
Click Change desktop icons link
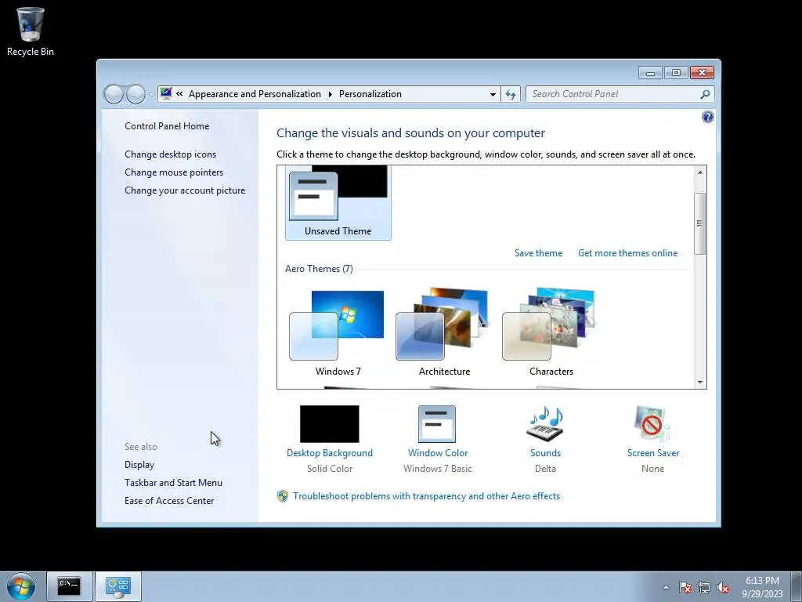click(170, 154)
